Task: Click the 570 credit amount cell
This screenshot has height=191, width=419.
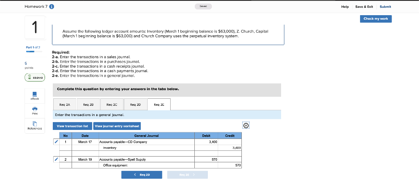Action: click(x=230, y=165)
